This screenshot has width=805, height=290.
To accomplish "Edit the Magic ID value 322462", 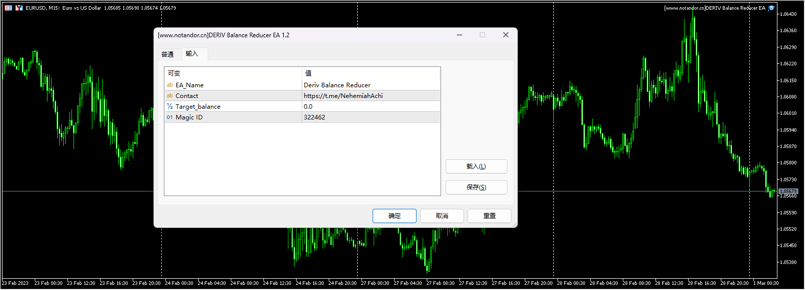I will click(371, 117).
